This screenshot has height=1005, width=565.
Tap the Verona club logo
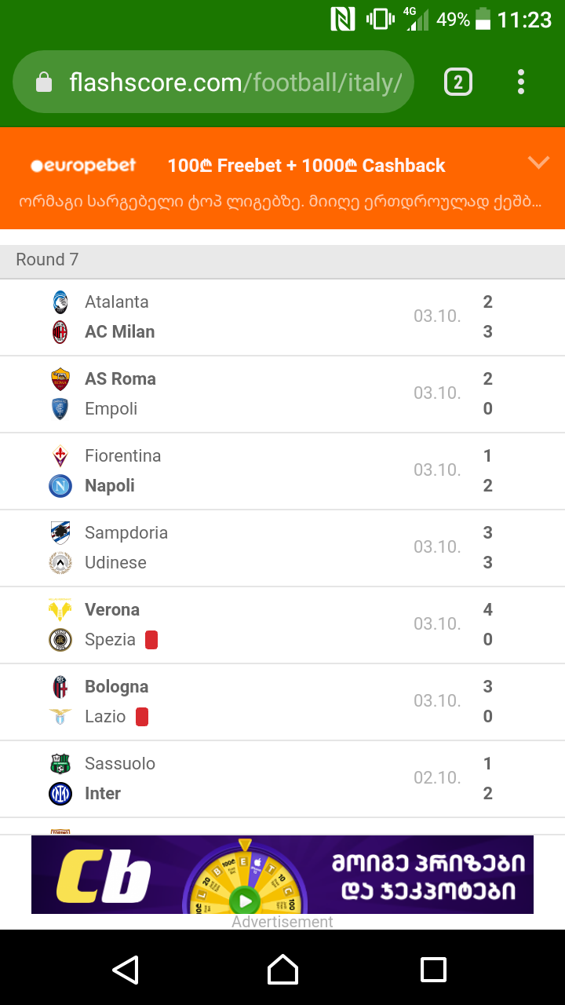(60, 610)
